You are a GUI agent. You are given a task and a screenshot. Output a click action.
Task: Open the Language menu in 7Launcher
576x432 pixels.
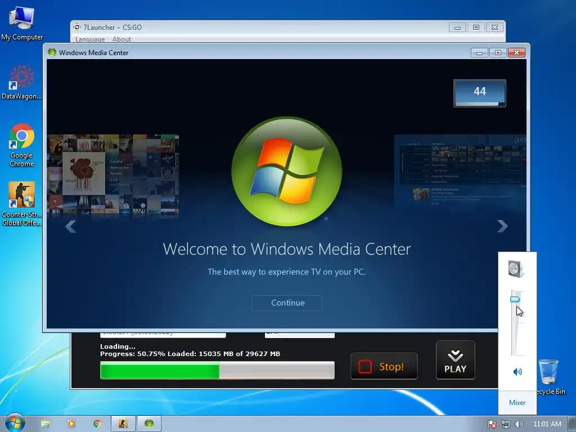coord(90,39)
